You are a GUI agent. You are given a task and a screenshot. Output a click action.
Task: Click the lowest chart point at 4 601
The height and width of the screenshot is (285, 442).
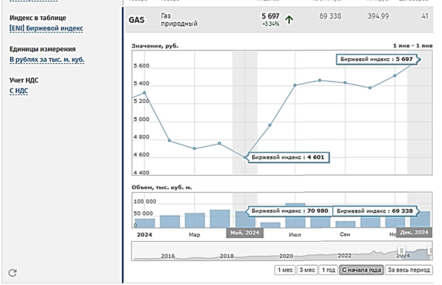245,157
